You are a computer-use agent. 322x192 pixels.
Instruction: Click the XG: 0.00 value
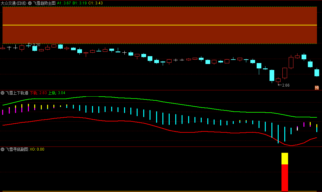[x=37, y=149]
